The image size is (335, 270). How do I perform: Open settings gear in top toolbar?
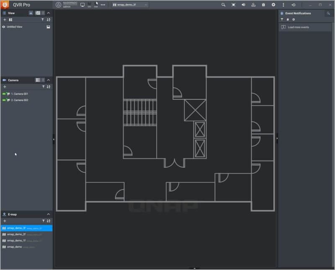[x=273, y=5]
